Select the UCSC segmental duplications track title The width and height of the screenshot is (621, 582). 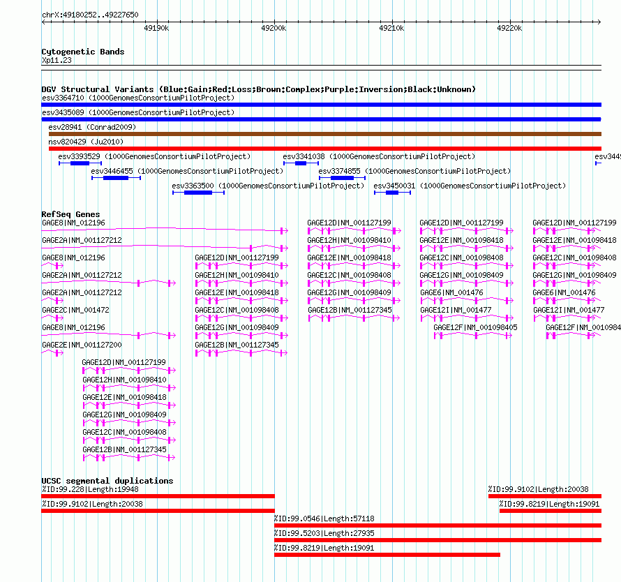point(107,481)
